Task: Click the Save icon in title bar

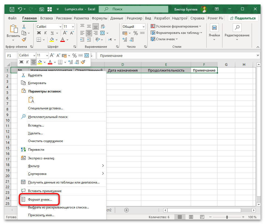Action: 12,9
